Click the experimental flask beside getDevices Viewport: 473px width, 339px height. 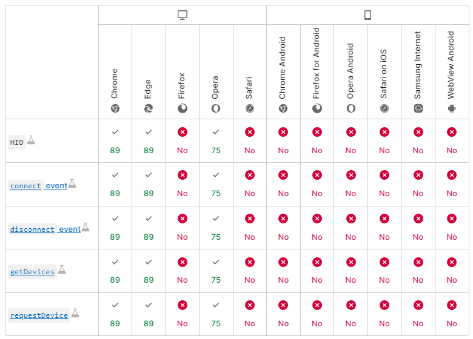62,269
